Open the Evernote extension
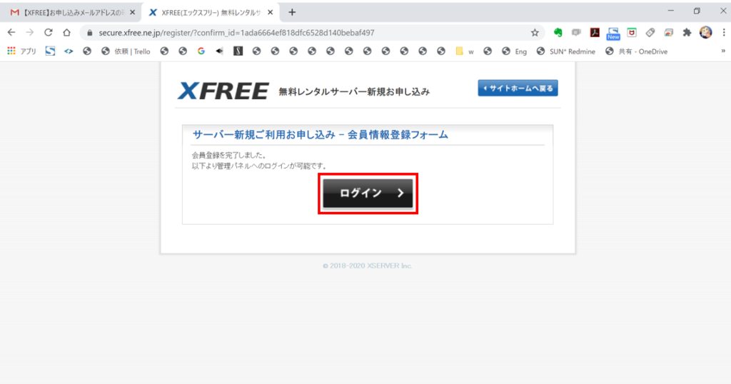The height and width of the screenshot is (384, 731). (x=558, y=32)
